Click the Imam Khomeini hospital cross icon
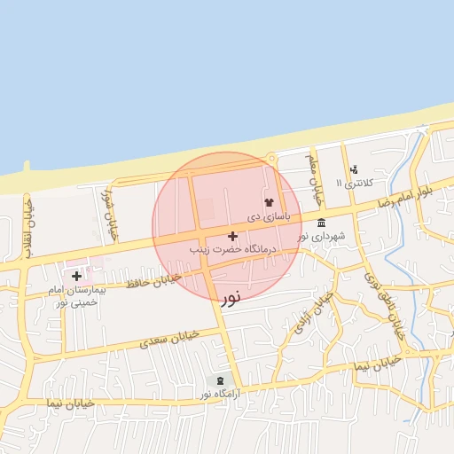This screenshot has width=454, height=454. (76, 277)
